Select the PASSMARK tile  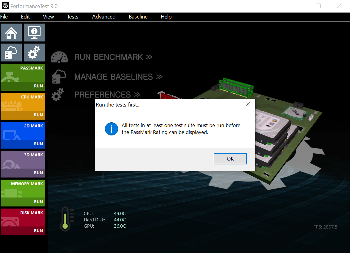tap(23, 73)
